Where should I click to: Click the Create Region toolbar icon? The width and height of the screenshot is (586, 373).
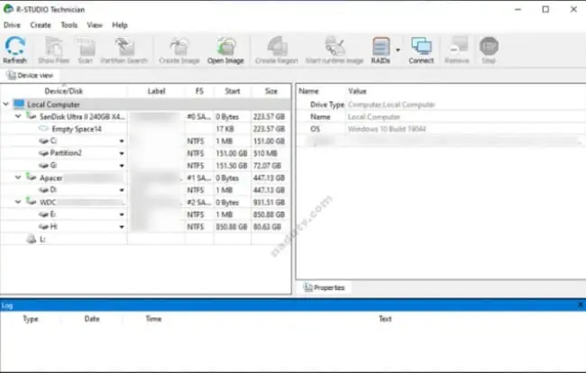tap(277, 50)
